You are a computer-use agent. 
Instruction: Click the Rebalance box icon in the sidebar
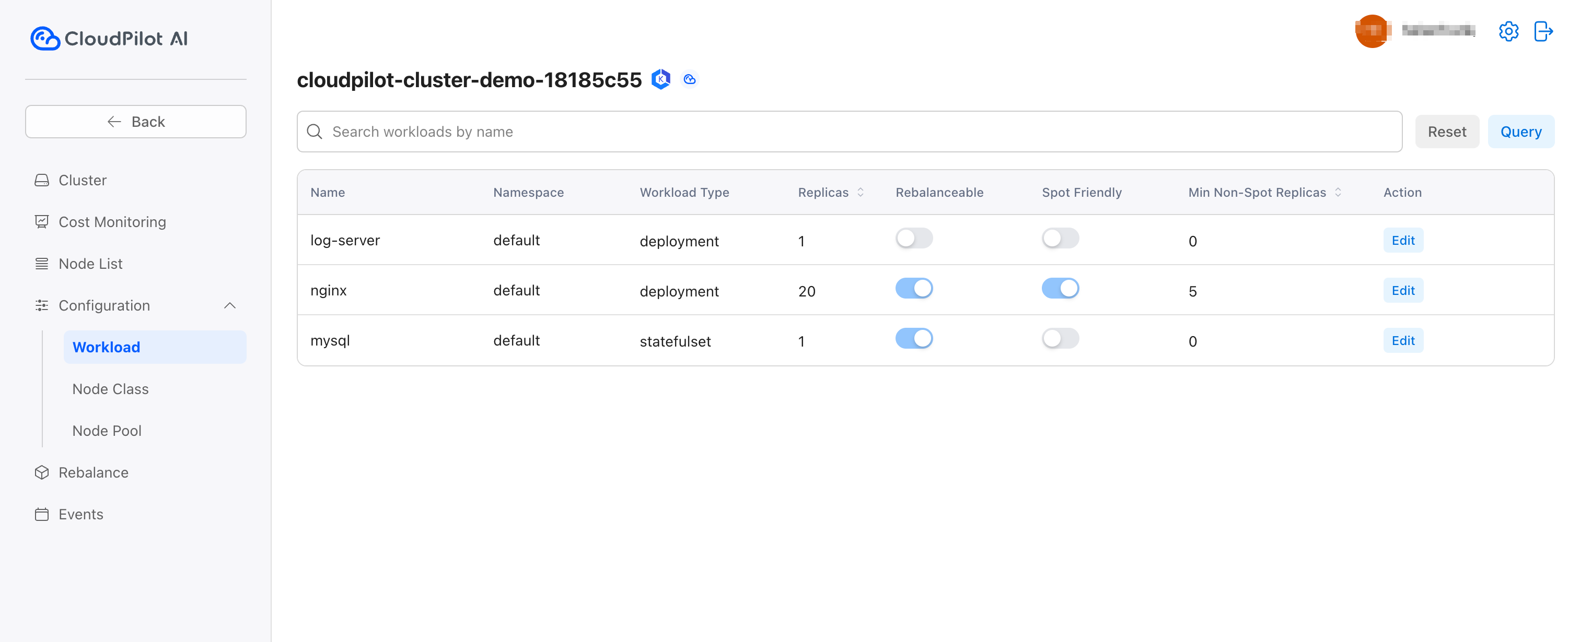pyautogui.click(x=42, y=472)
